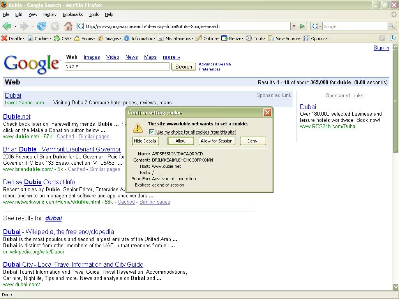Viewport: 399px width, 299px height.
Task: Click the Hide Details button
Action: tap(145, 141)
